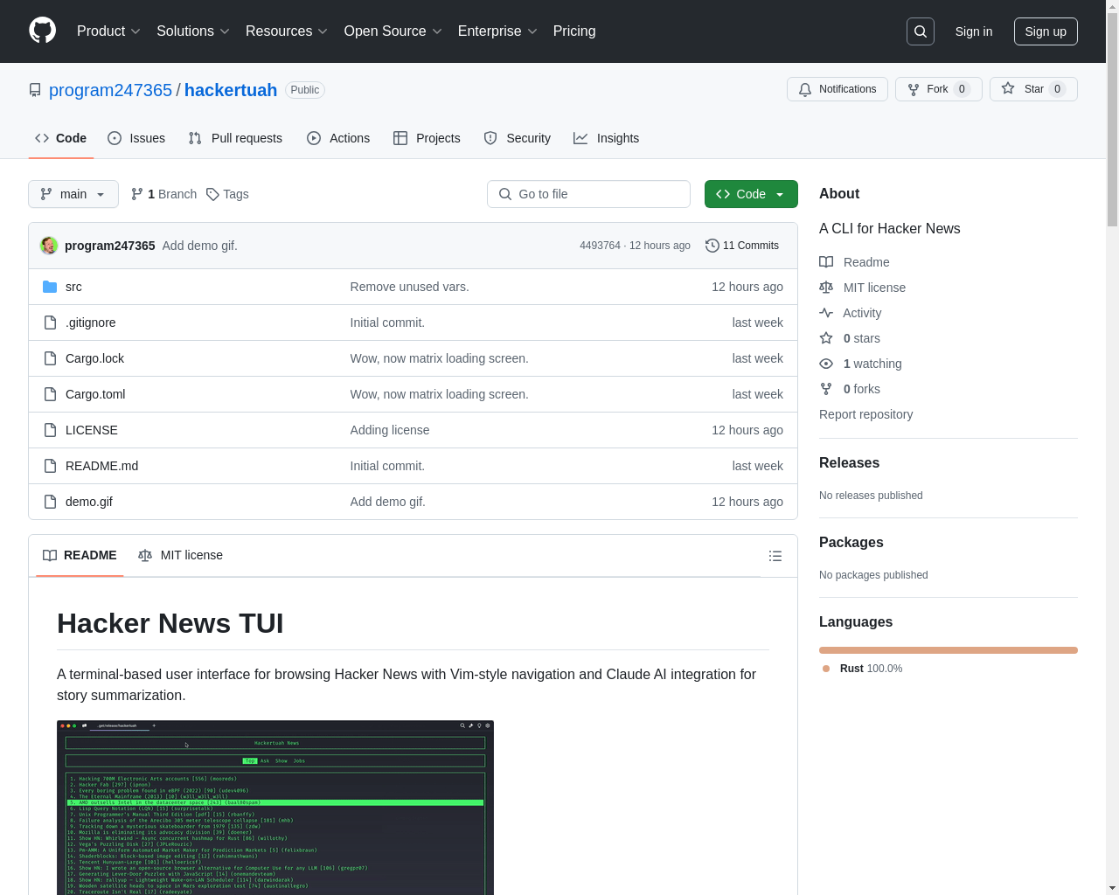Switch to the Actions tab
The width and height of the screenshot is (1119, 895).
[338, 138]
